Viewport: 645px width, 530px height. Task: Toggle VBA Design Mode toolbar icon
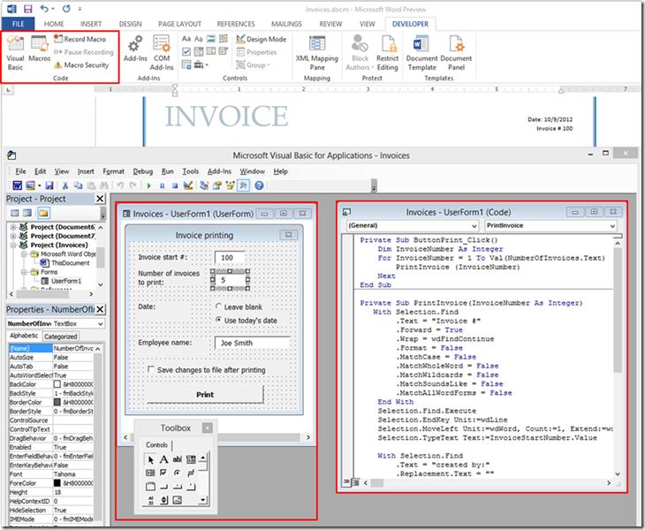[188, 185]
